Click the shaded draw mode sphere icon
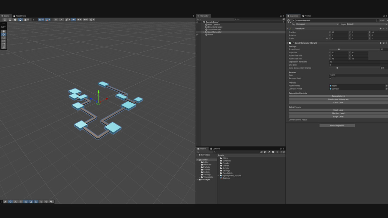Image resolution: width=388 pixels, height=218 pixels. coord(20,20)
